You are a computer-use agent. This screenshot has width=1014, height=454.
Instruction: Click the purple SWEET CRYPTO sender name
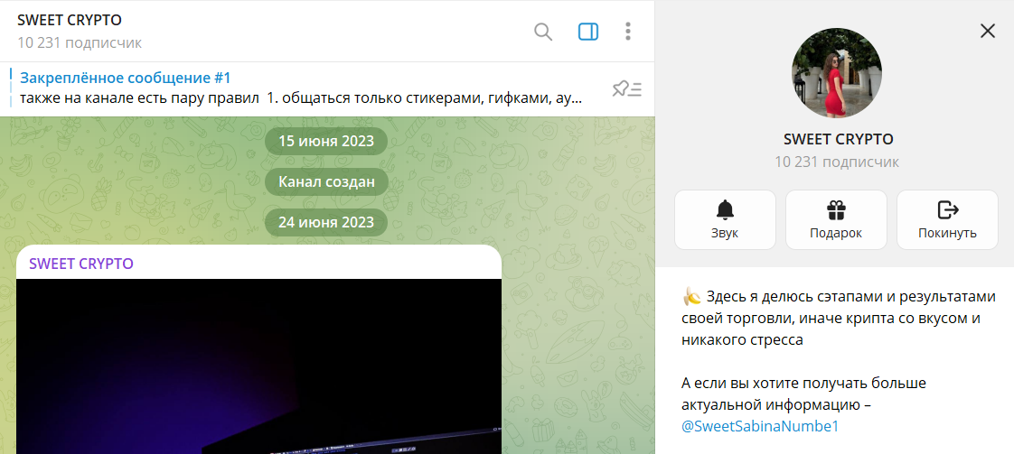[x=81, y=264]
